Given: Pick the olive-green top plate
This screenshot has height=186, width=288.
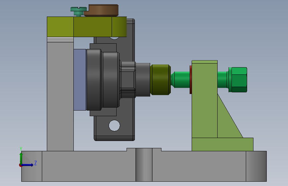Looking at the screenshot, I should point(87,27).
